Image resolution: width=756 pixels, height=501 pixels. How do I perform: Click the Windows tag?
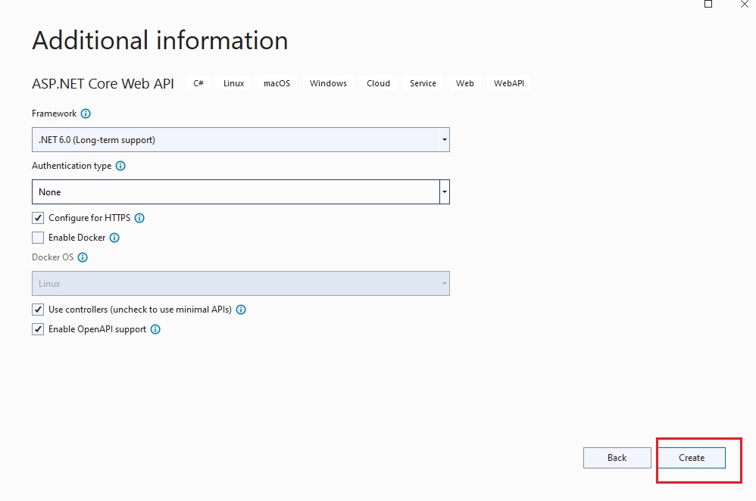(x=328, y=83)
